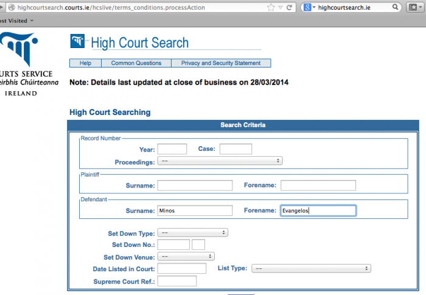Click the High Court Searching heading
This screenshot has width=426, height=295.
click(110, 112)
